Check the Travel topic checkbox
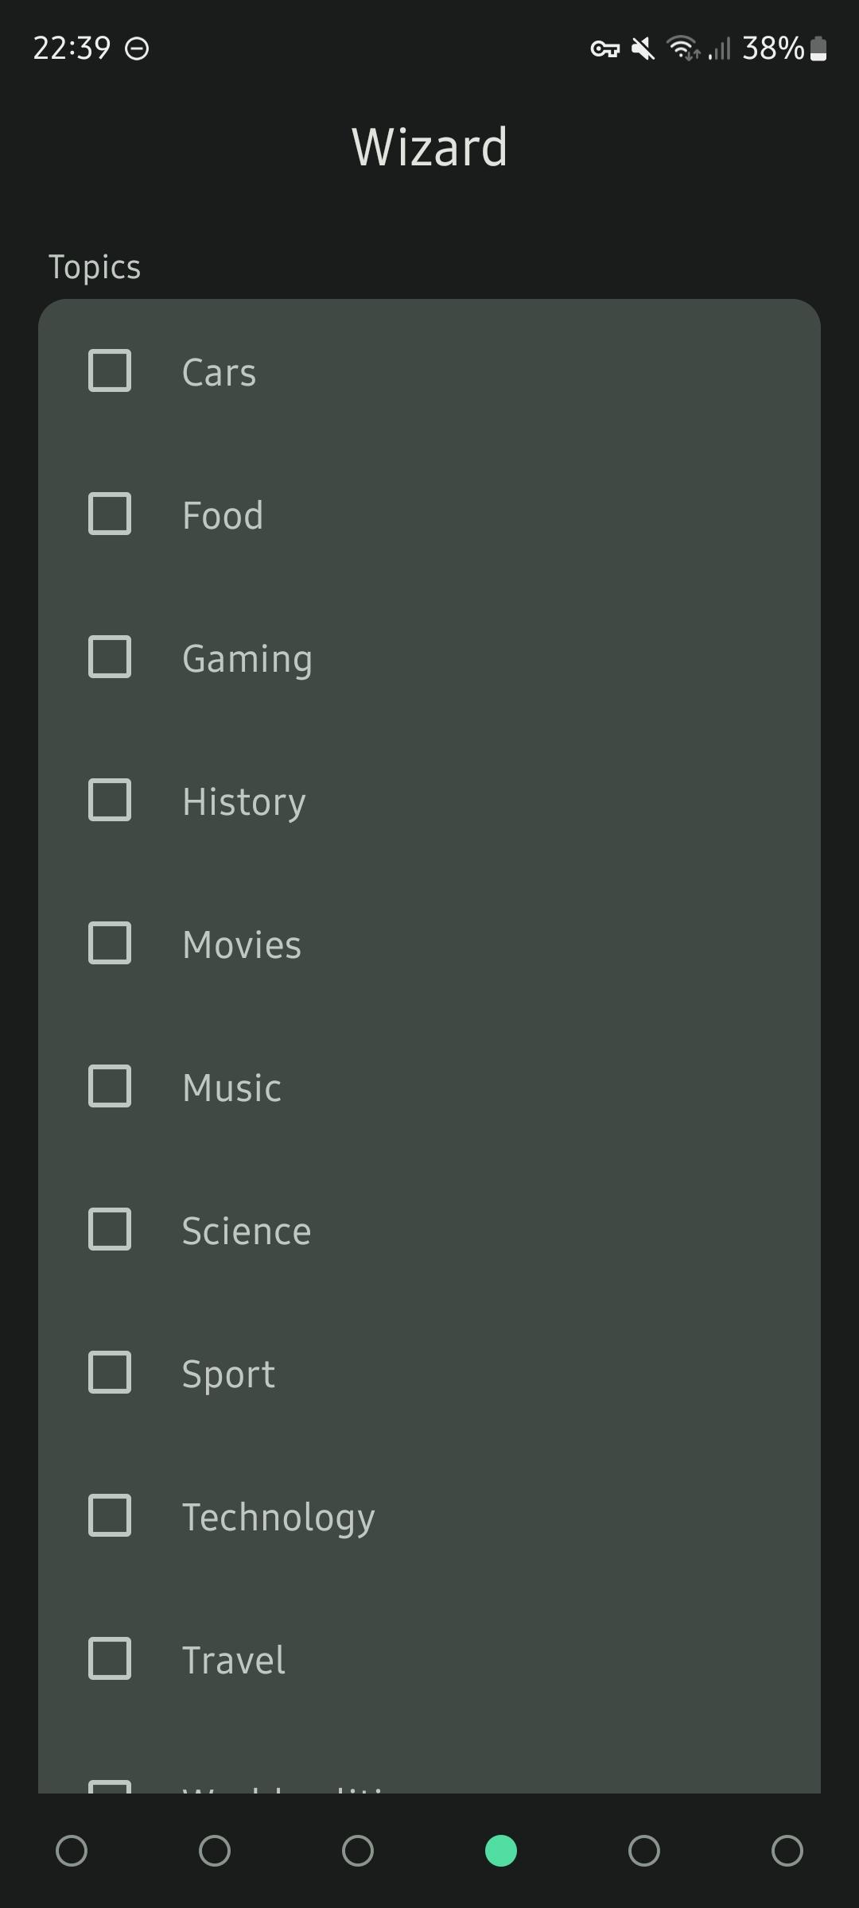This screenshot has width=859, height=1908. coord(110,1658)
